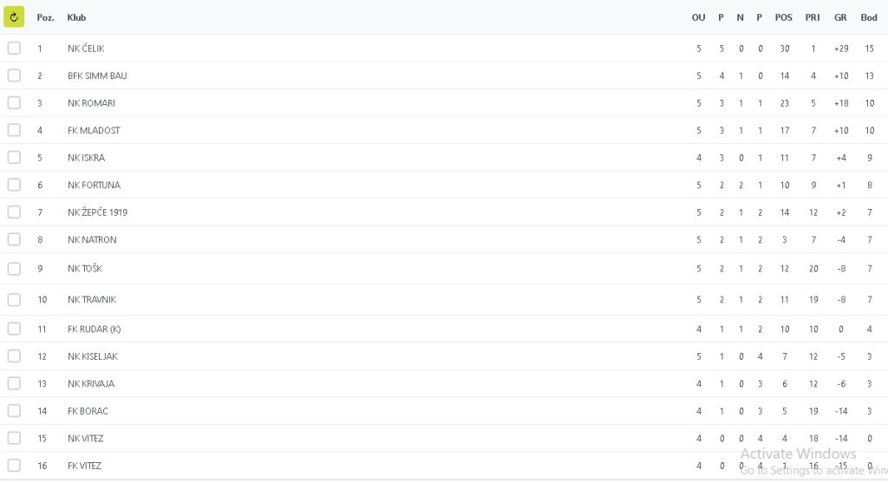Click the FK RUDAR (K) club name
The width and height of the screenshot is (888, 483).
point(94,329)
